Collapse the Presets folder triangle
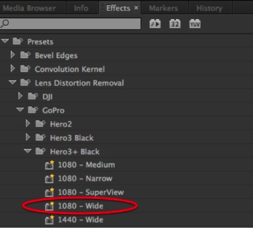 (x=5, y=41)
